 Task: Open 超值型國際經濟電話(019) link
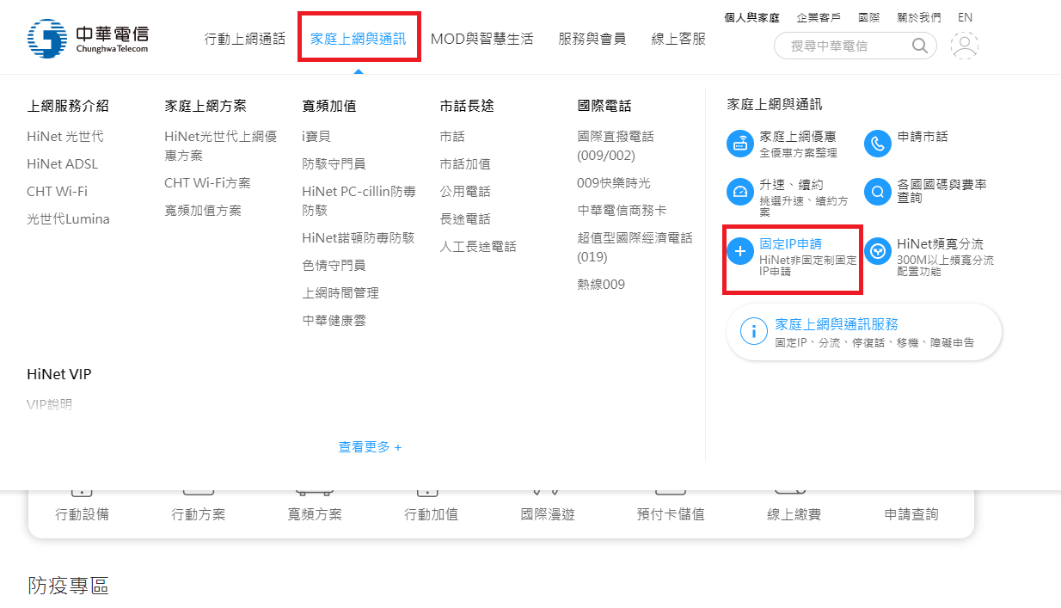[635, 248]
